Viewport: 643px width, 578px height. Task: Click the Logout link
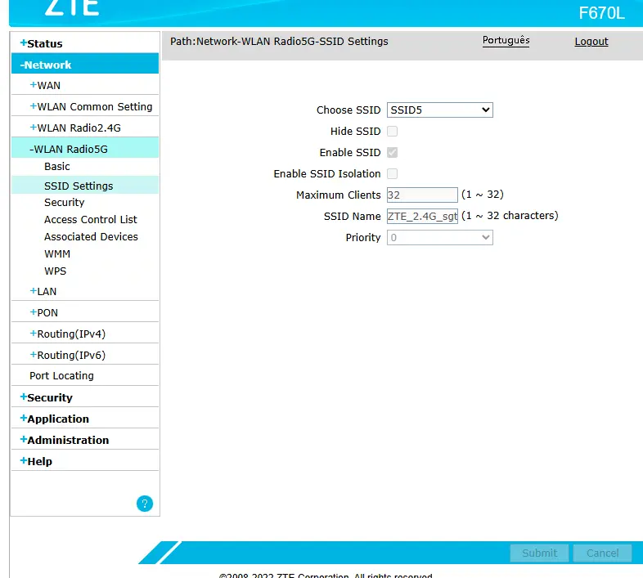(591, 42)
